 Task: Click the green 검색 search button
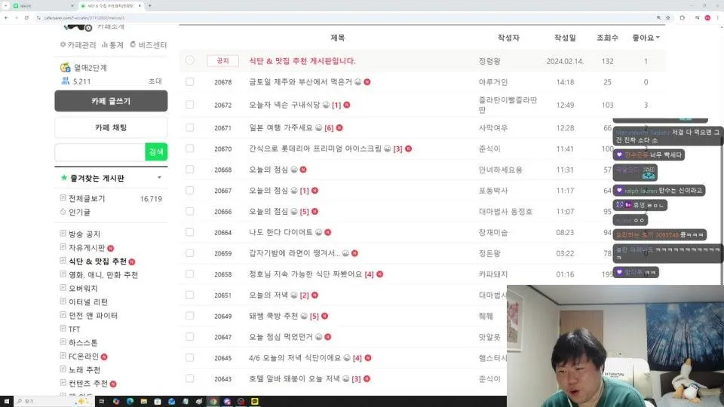tap(156, 151)
